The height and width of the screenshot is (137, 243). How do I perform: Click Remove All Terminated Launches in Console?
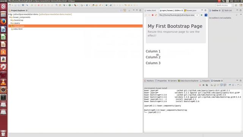pos(207,85)
